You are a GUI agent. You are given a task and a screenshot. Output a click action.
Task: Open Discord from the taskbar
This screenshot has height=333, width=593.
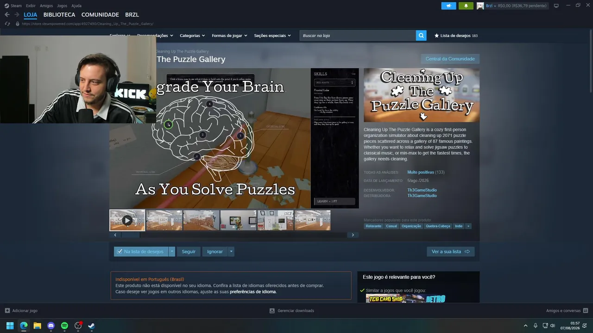click(51, 326)
